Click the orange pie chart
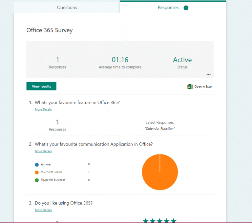 [x=160, y=172]
